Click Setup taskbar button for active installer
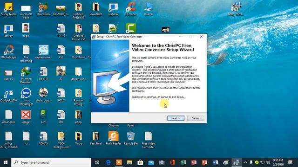The height and width of the screenshot is (167, 298). pos(237,162)
